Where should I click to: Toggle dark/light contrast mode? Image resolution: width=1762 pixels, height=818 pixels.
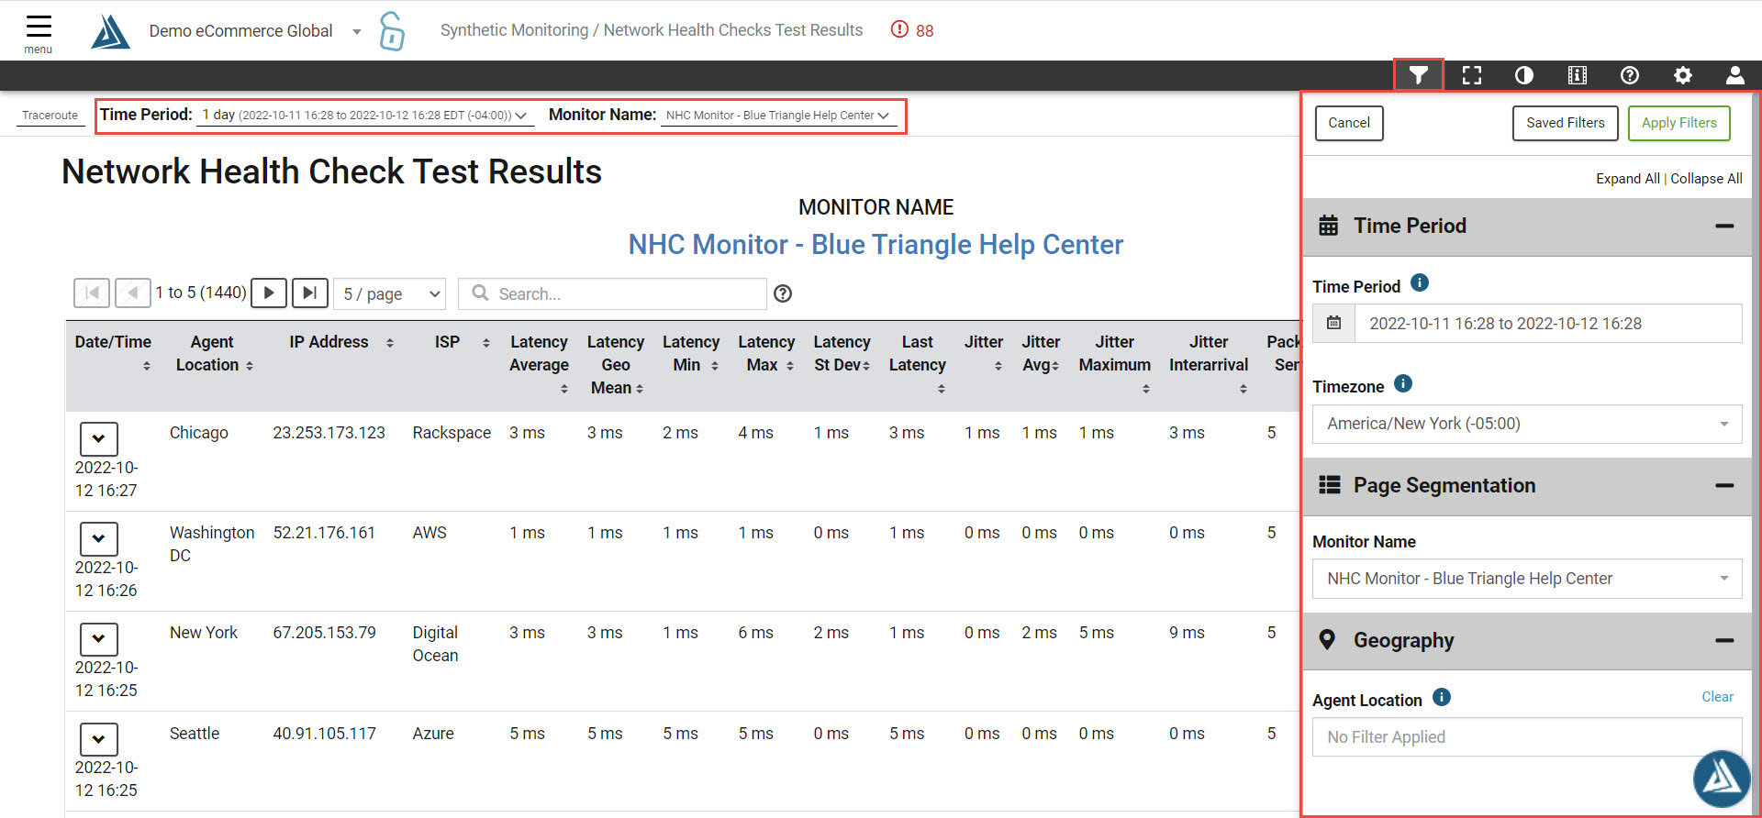[x=1524, y=75]
